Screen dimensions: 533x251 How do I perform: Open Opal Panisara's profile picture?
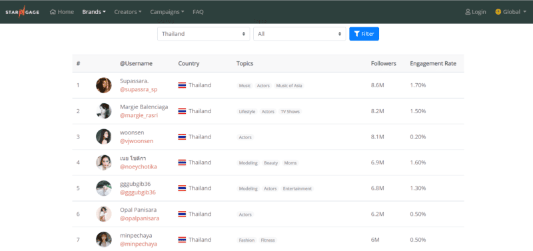[x=104, y=214]
